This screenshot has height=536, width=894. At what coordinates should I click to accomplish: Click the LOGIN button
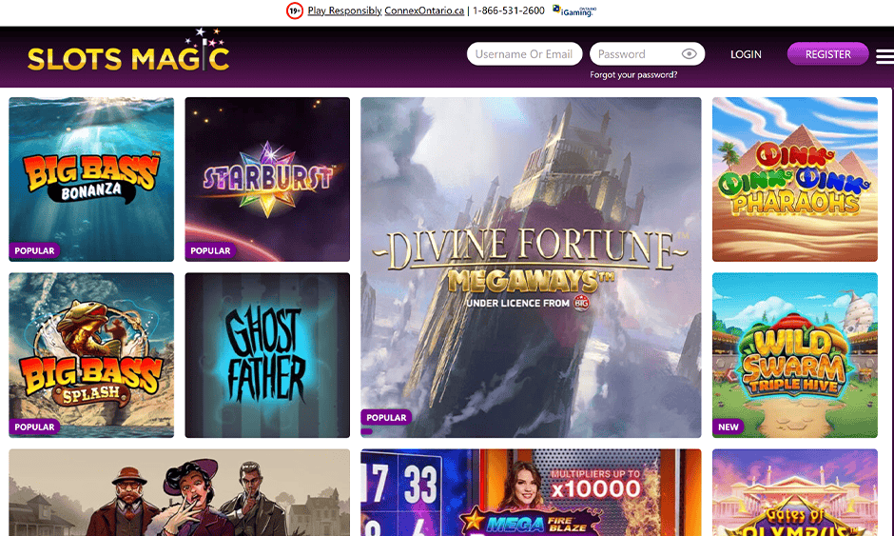click(746, 54)
